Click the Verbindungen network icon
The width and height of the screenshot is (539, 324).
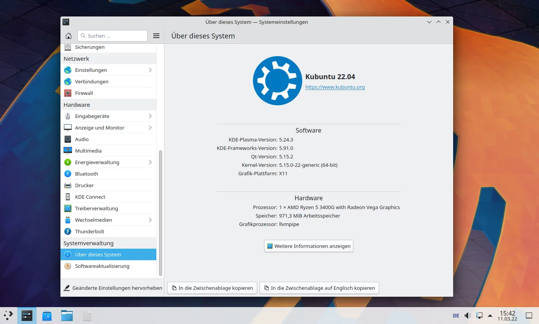(x=68, y=81)
